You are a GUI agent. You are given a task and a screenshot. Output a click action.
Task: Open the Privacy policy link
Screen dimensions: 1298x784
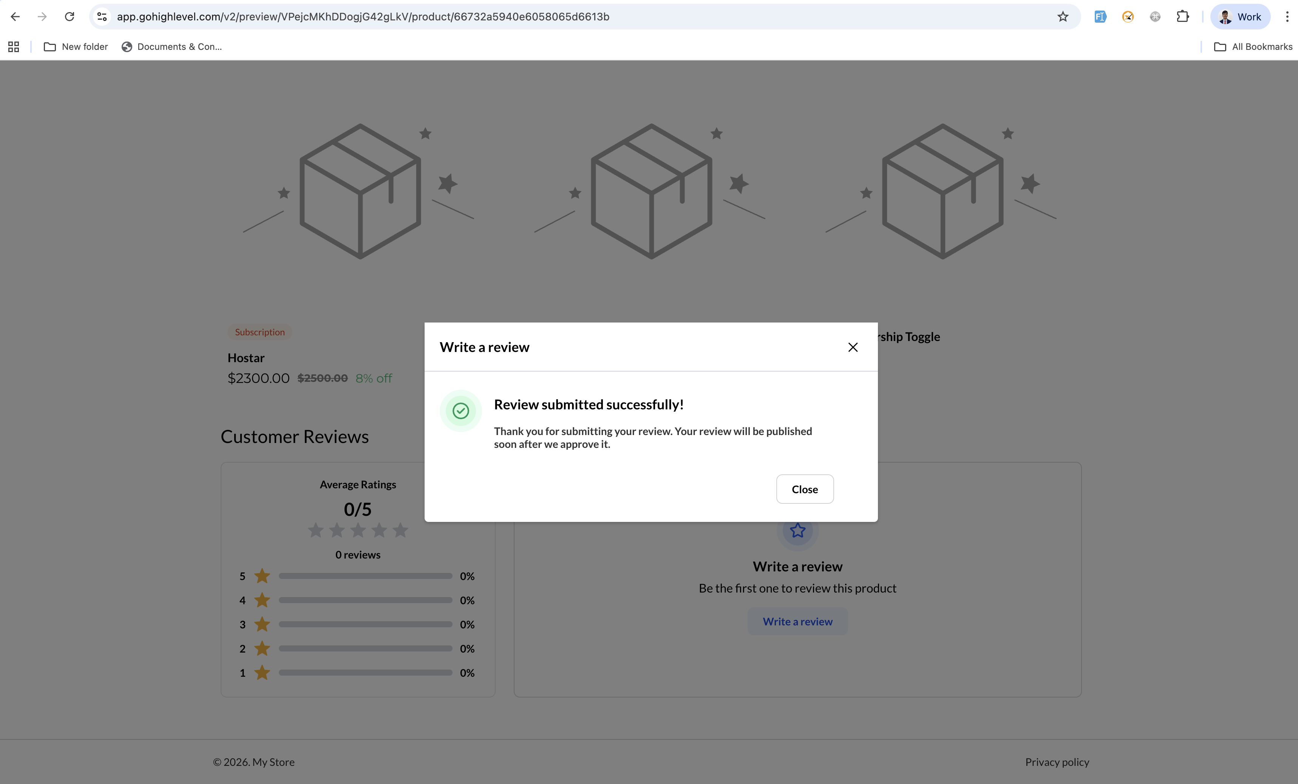pyautogui.click(x=1057, y=762)
